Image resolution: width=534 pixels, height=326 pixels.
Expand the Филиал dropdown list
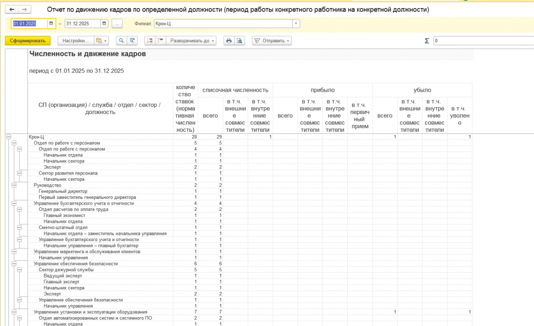pos(296,23)
